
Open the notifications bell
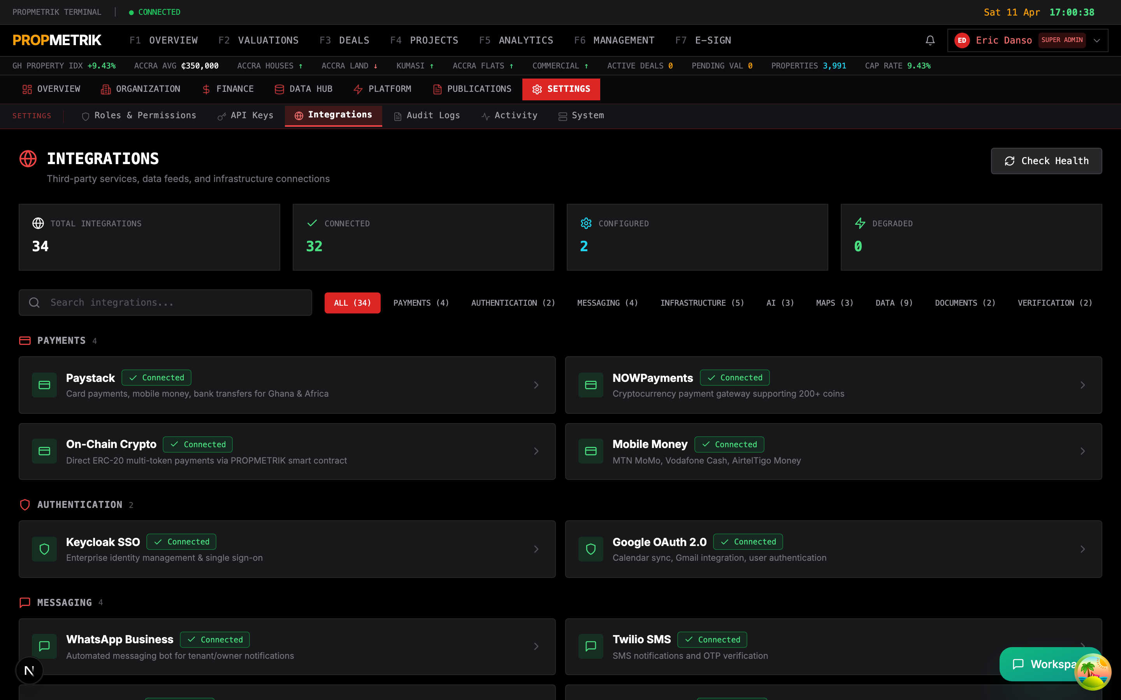(929, 40)
